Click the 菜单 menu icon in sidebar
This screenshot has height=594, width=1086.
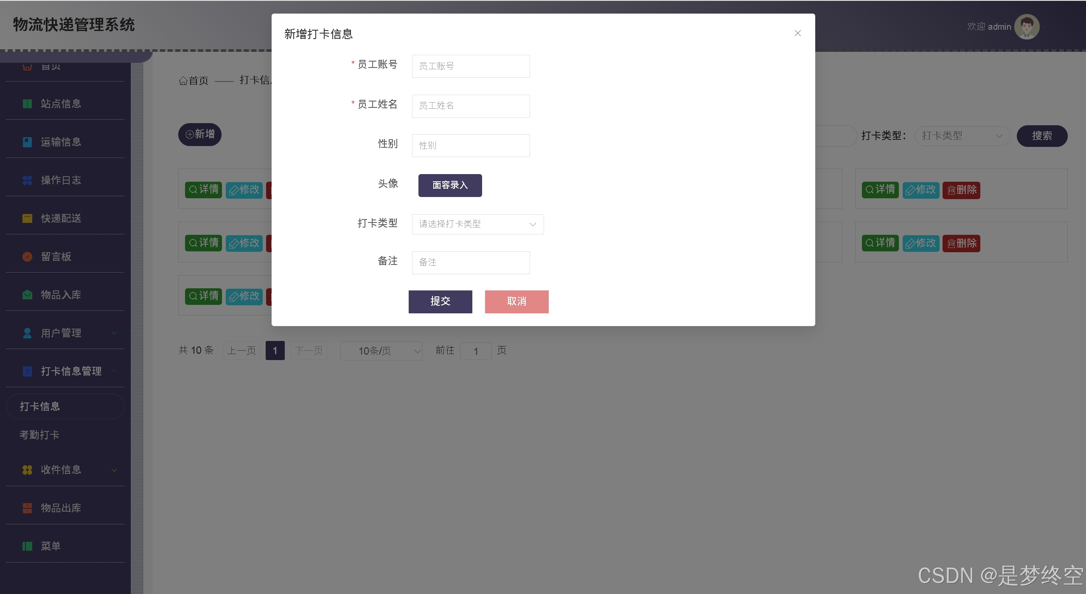(x=27, y=546)
